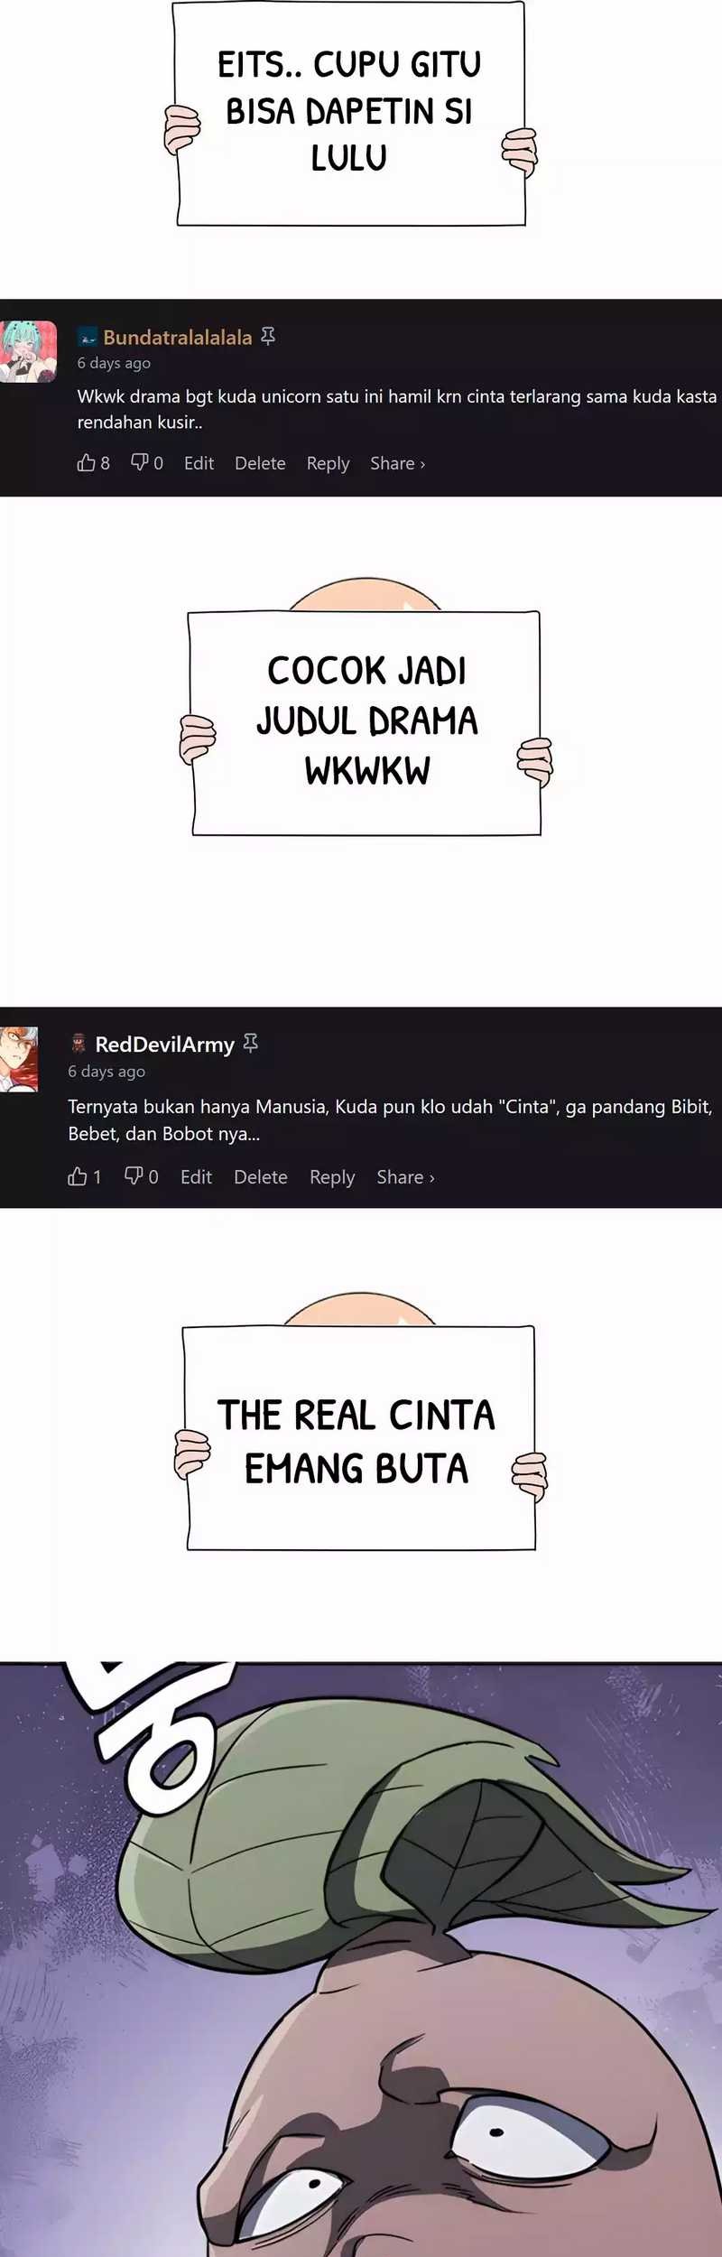722x2257 pixels.
Task: Open RedDevilArmy username link
Action: pos(164,1045)
